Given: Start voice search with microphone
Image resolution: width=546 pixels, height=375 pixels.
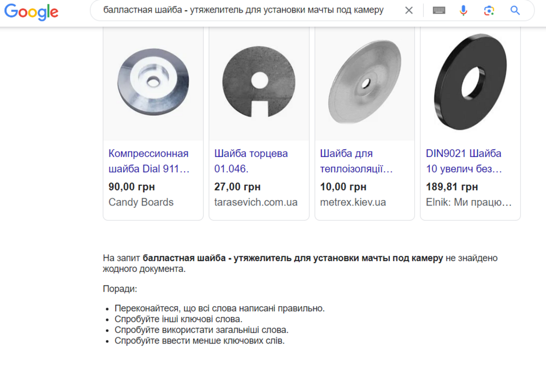Looking at the screenshot, I should [x=464, y=10].
